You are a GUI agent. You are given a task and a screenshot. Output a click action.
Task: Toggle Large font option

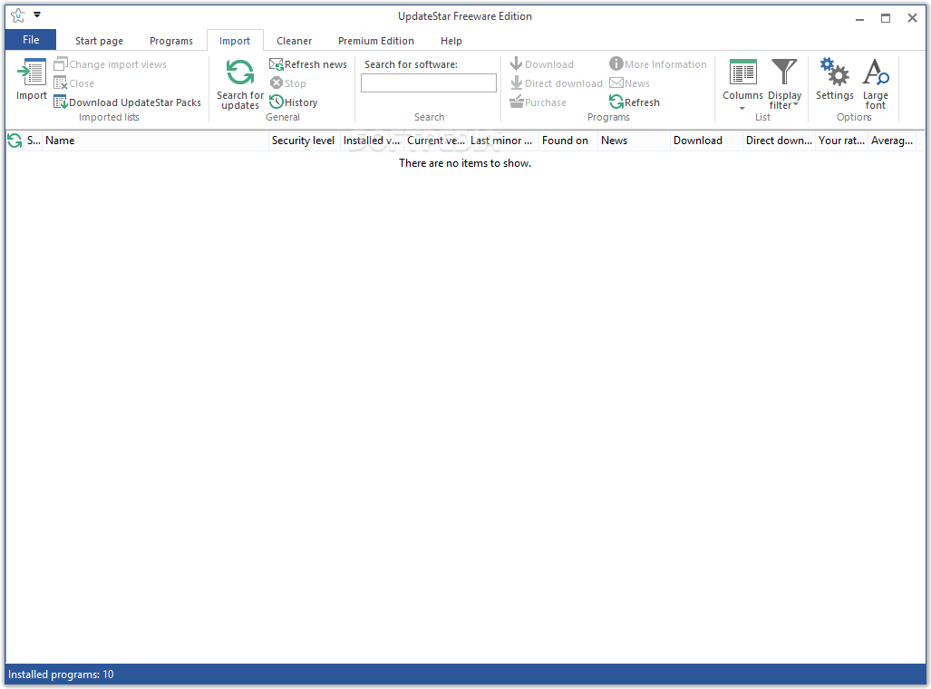(875, 83)
